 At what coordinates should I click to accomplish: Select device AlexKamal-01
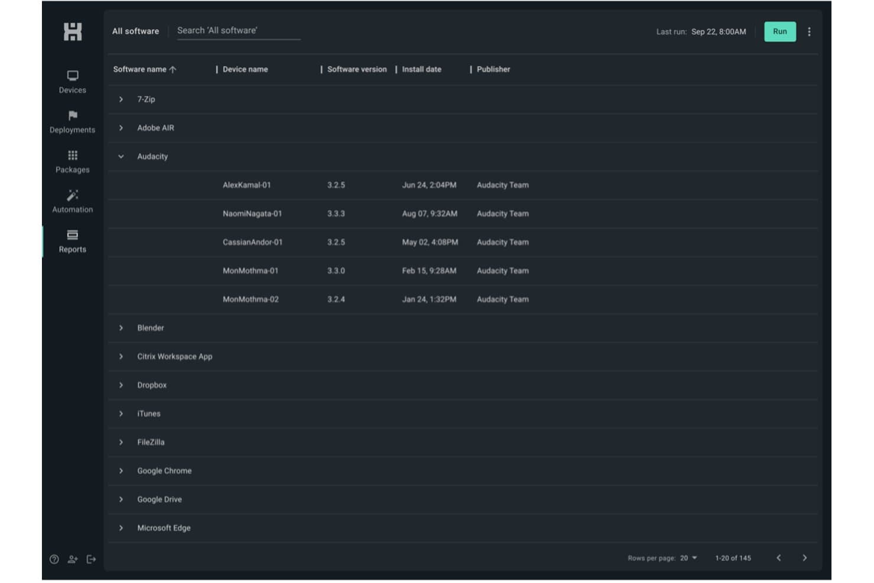(x=247, y=185)
